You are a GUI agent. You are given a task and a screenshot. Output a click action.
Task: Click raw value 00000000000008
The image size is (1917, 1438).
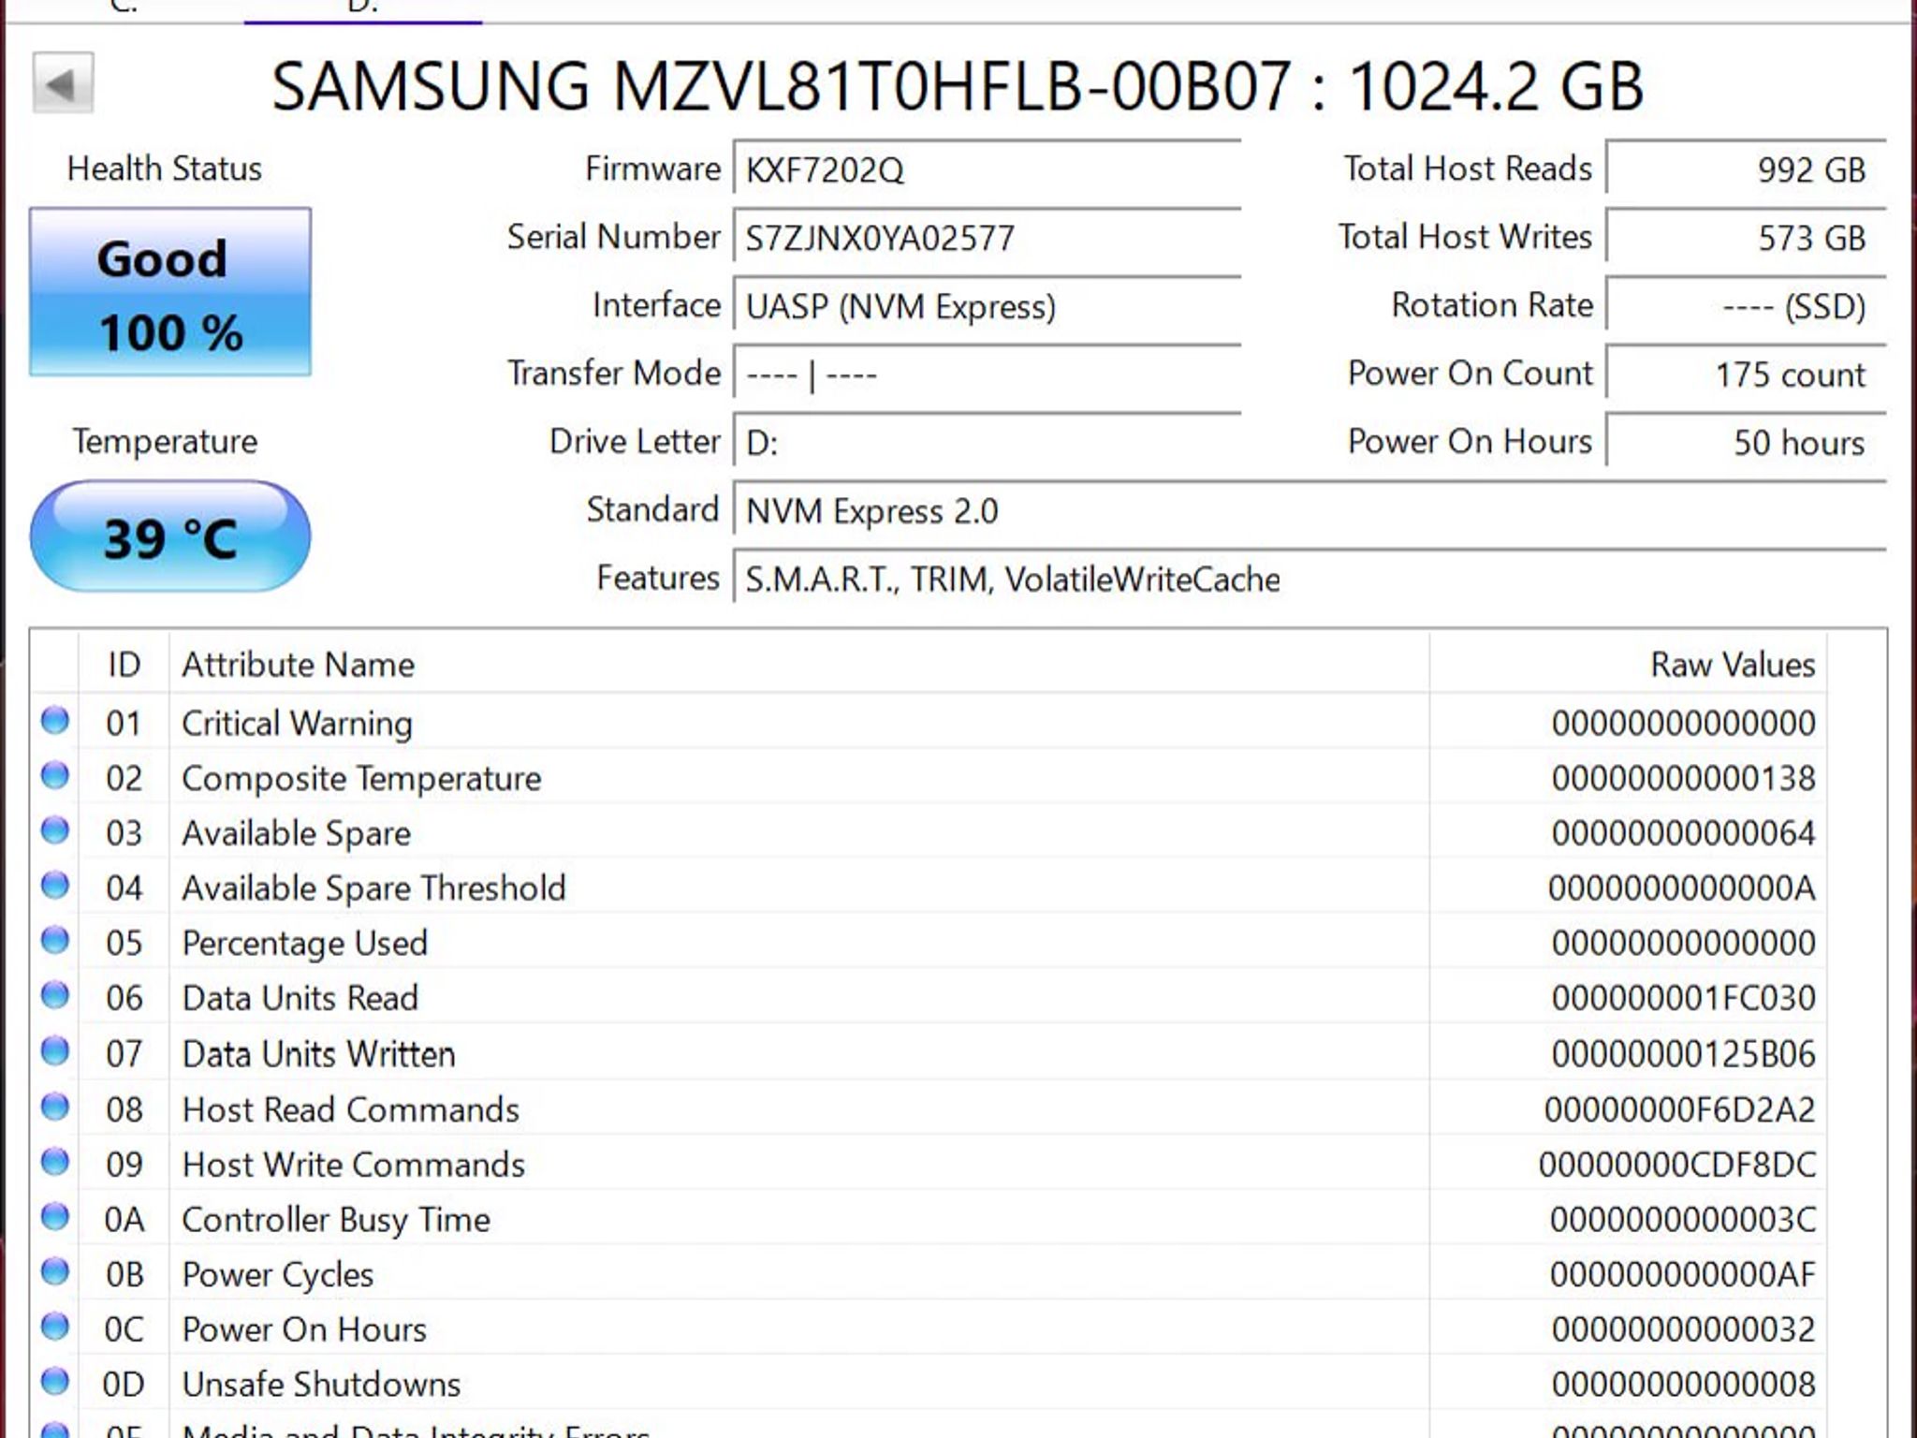tap(1683, 1384)
